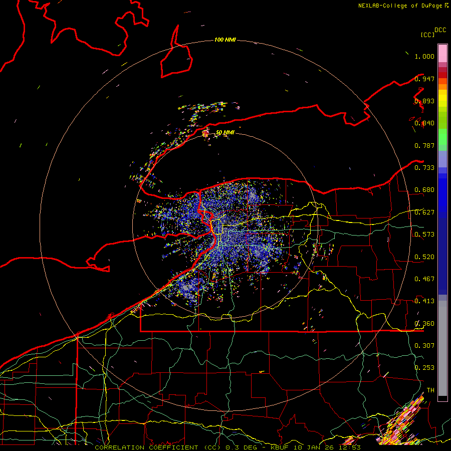
Task: Select the 0.253 scale value
Action: 424,368
